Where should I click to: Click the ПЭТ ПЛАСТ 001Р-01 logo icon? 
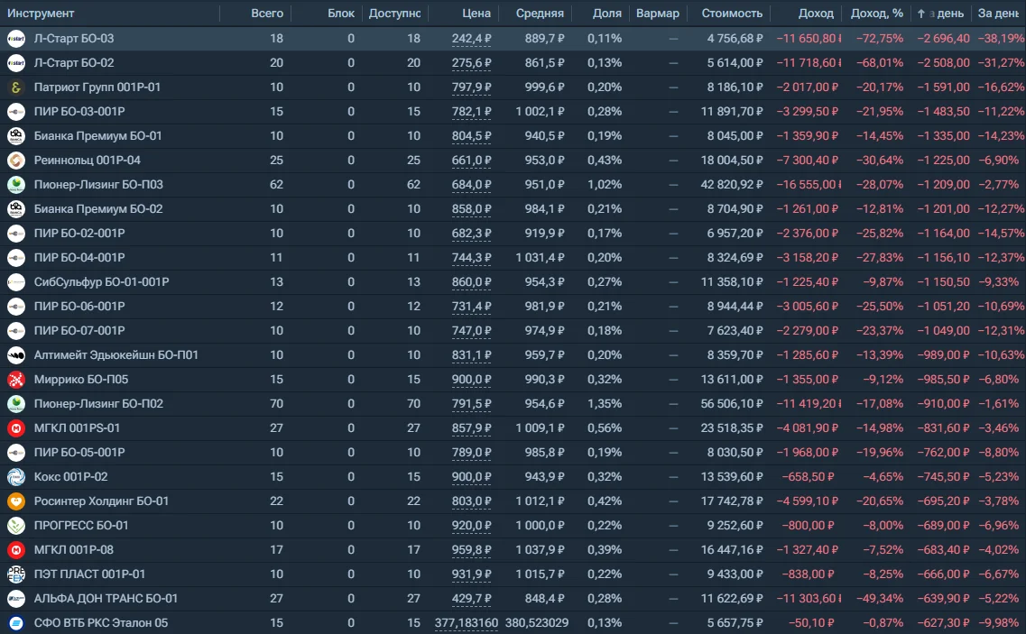coord(15,574)
